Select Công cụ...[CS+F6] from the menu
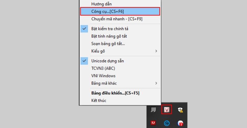The height and width of the screenshot is (128, 247). click(120, 11)
